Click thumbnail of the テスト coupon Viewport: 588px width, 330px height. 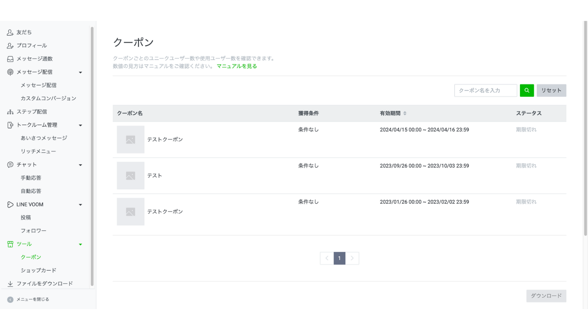pos(130,176)
